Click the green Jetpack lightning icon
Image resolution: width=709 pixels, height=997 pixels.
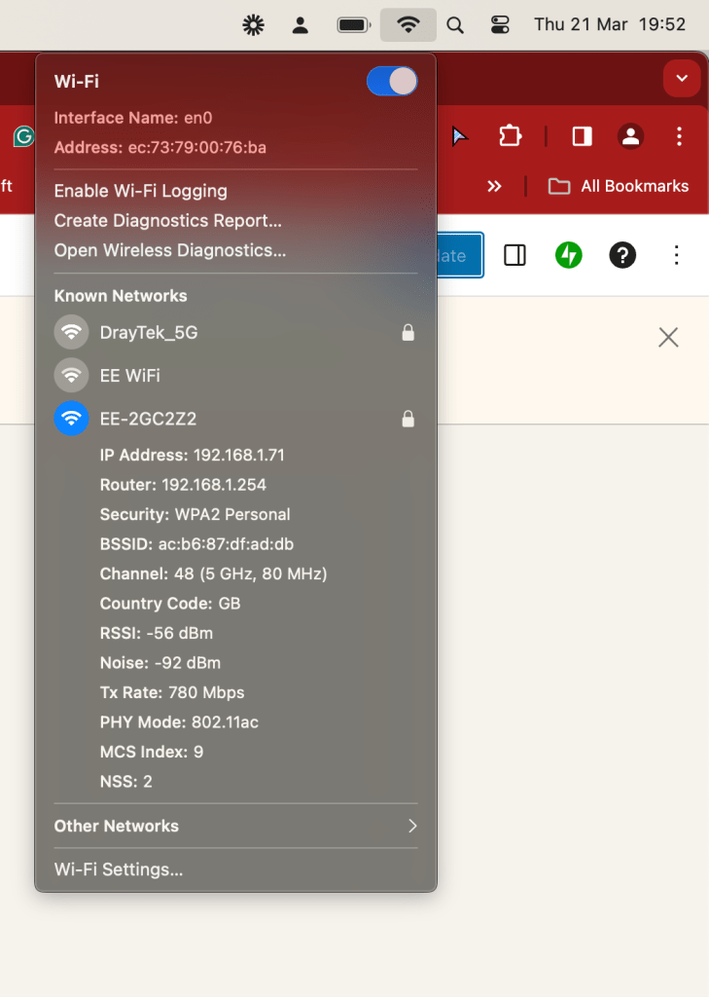[569, 256]
